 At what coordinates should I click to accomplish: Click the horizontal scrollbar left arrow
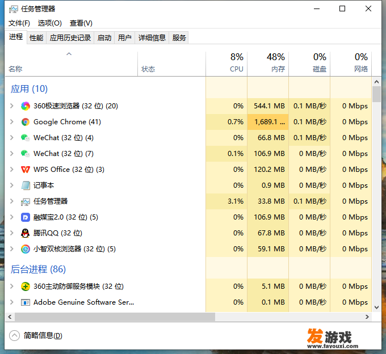tap(10, 317)
